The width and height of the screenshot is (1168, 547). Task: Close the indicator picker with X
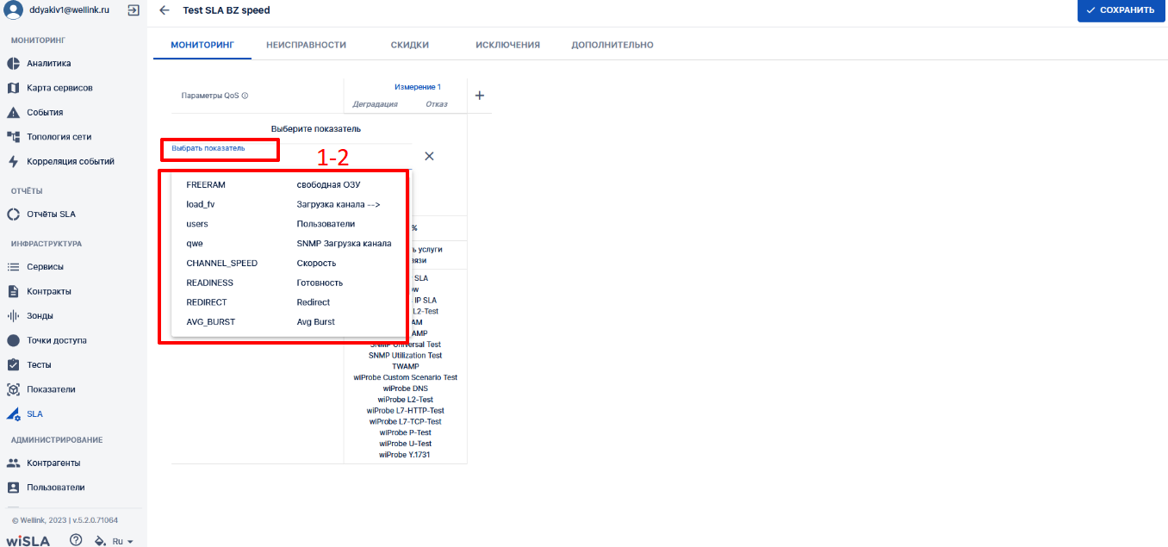click(429, 156)
